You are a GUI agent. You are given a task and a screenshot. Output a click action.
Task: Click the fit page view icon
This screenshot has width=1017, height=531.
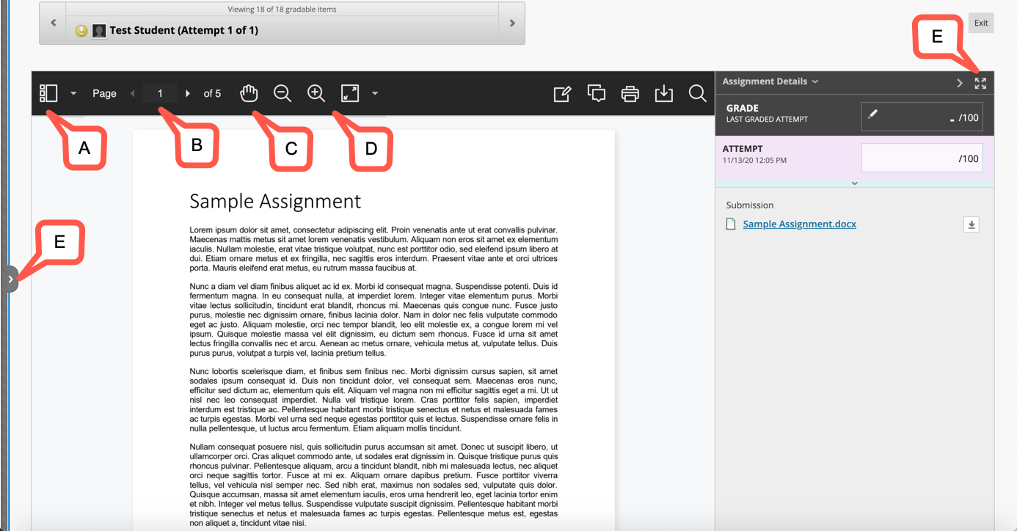tap(350, 93)
